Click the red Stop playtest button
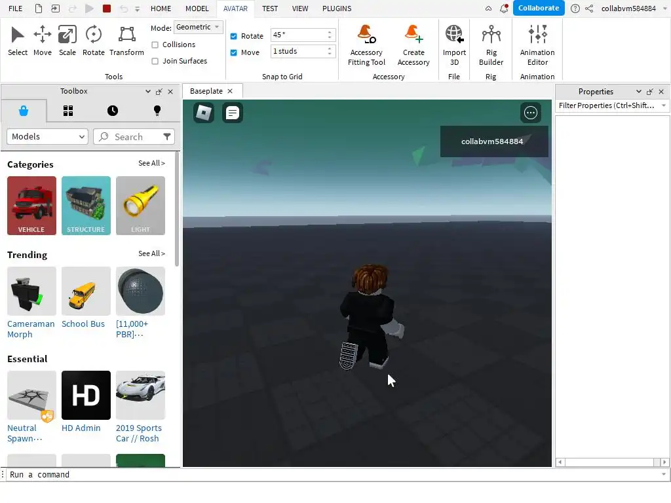The width and height of the screenshot is (671, 503). [107, 8]
